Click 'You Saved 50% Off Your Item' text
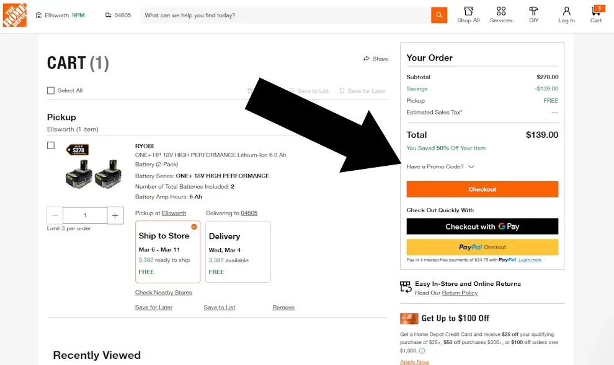Screen dimensions: 614x365 tap(446, 148)
